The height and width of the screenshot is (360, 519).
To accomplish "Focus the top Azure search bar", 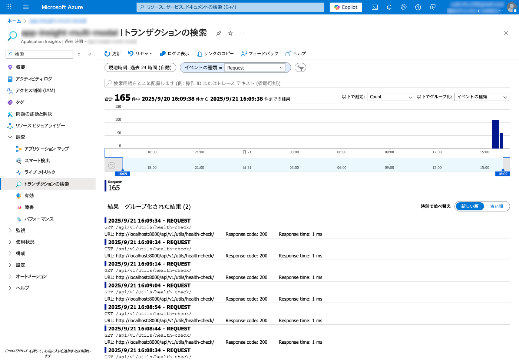I will point(230,7).
